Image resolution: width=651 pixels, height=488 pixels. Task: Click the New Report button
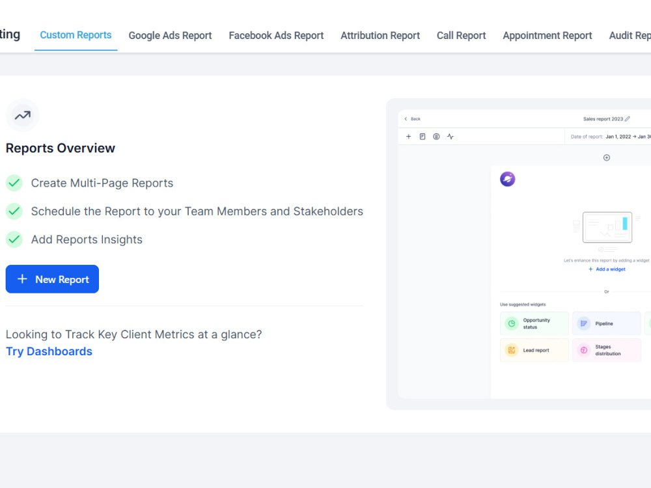coord(52,279)
